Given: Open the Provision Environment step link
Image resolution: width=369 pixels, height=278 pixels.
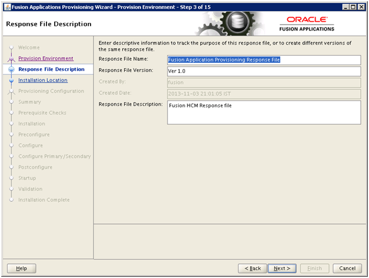Looking at the screenshot, I should point(46,58).
